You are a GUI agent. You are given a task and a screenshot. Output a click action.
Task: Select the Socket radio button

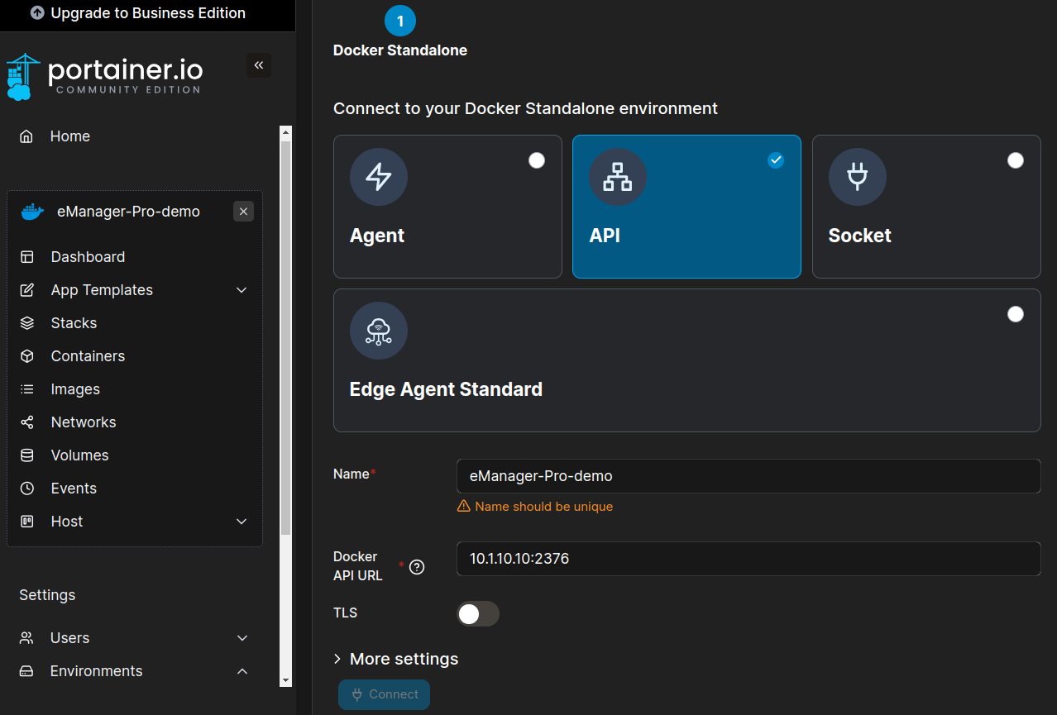[1015, 160]
